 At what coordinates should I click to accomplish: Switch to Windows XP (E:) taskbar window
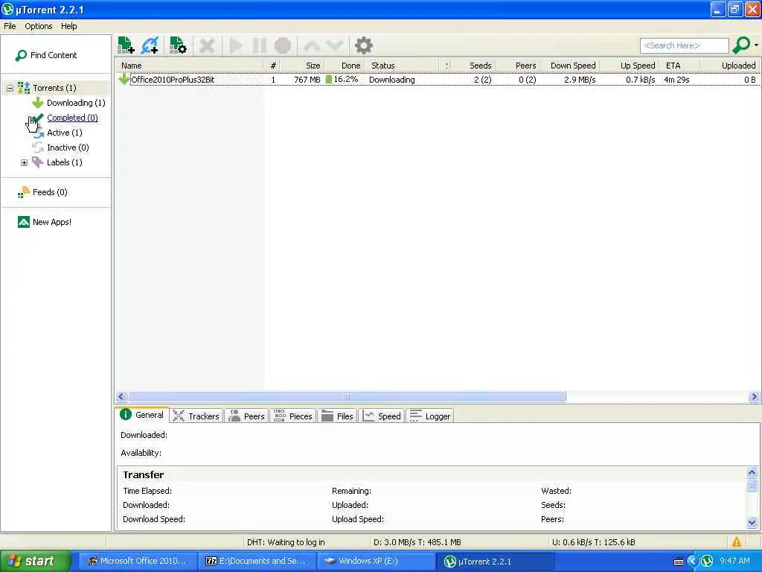[377, 562]
